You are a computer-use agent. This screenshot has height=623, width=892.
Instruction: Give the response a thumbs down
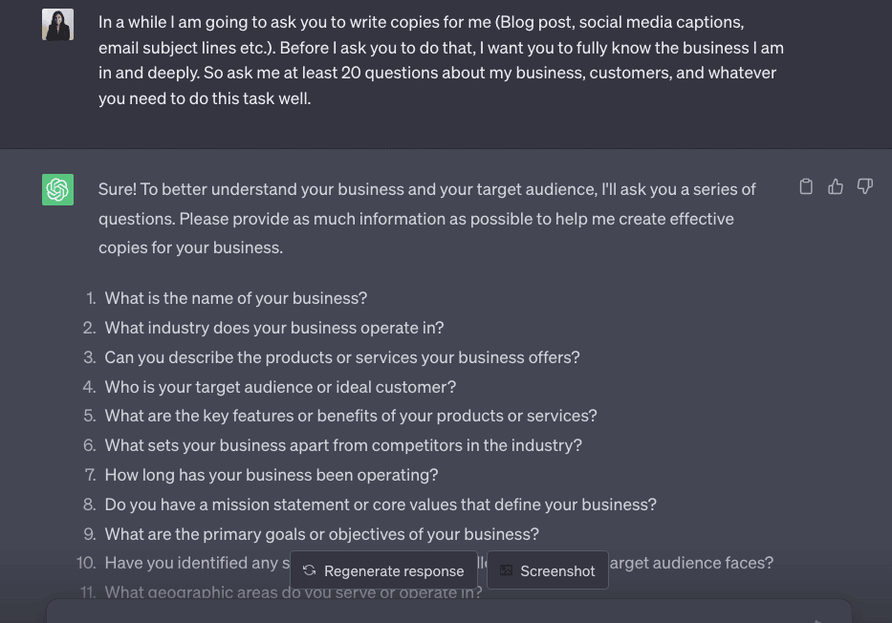[865, 187]
